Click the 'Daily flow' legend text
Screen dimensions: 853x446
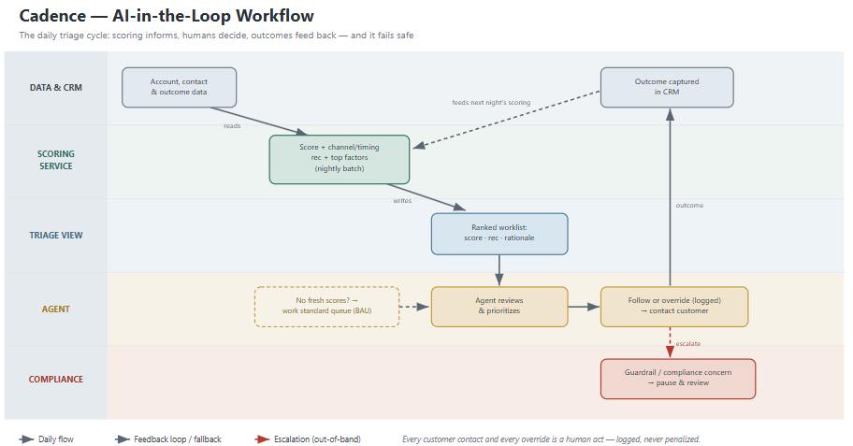point(56,439)
